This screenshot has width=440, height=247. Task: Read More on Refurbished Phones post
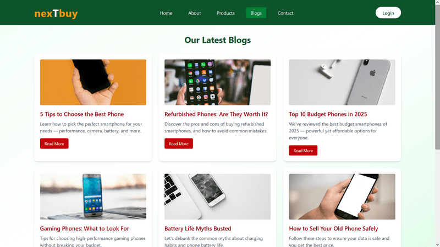click(x=179, y=144)
